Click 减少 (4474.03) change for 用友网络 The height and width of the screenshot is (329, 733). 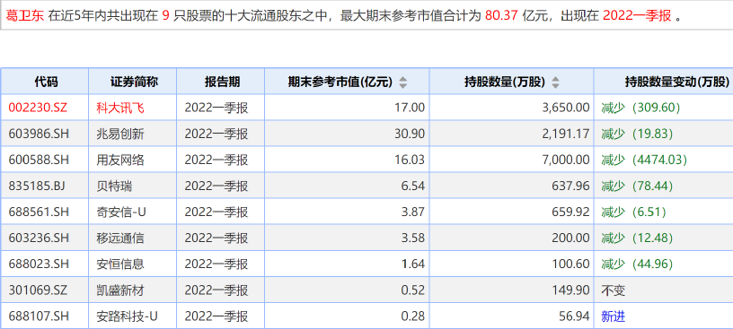(x=644, y=160)
